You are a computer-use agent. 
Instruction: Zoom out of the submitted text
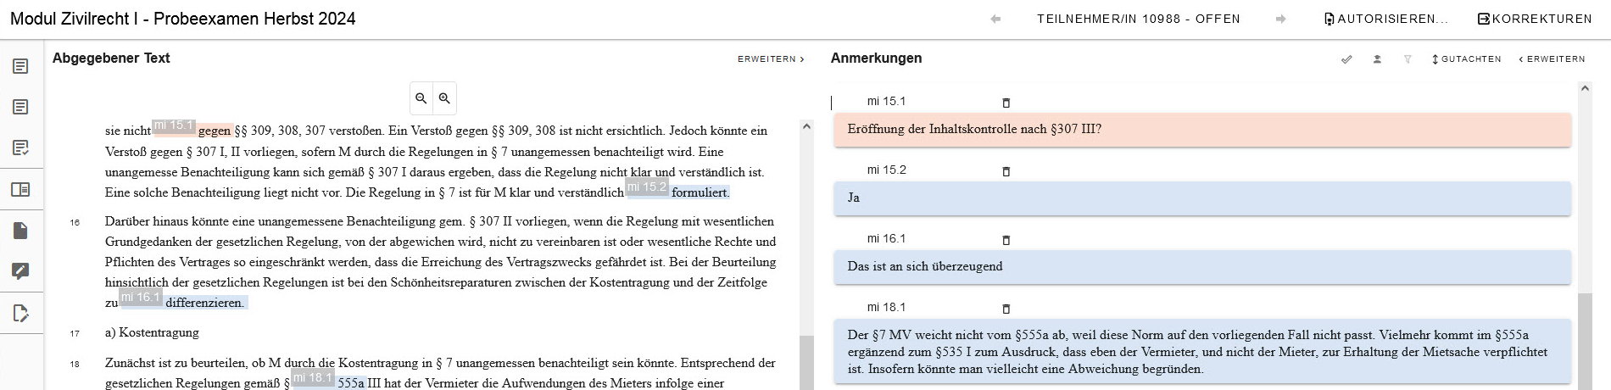click(421, 98)
